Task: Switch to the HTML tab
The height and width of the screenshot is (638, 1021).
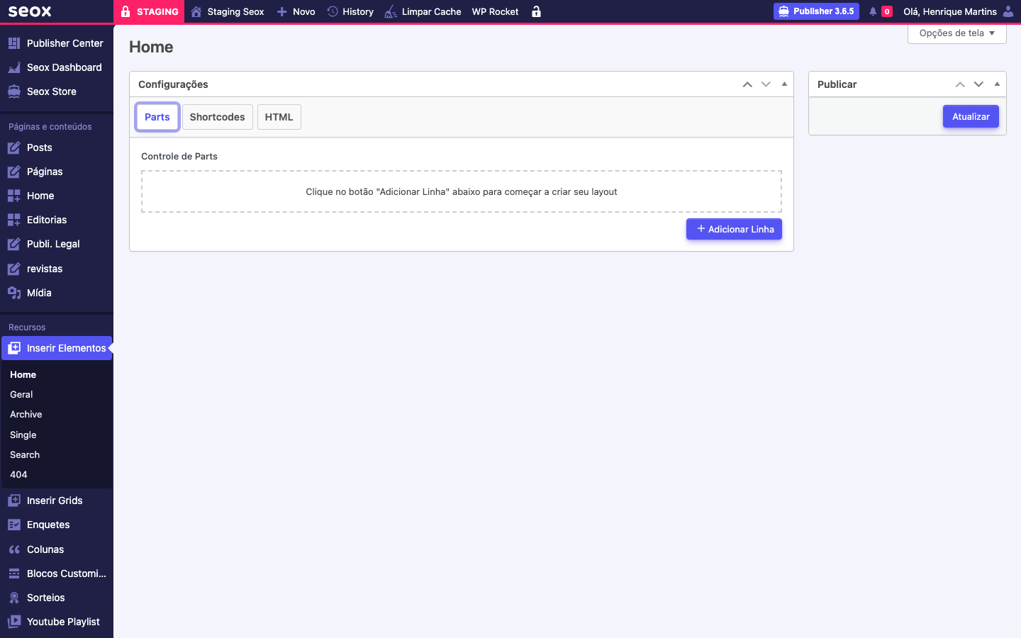Action: pyautogui.click(x=279, y=117)
